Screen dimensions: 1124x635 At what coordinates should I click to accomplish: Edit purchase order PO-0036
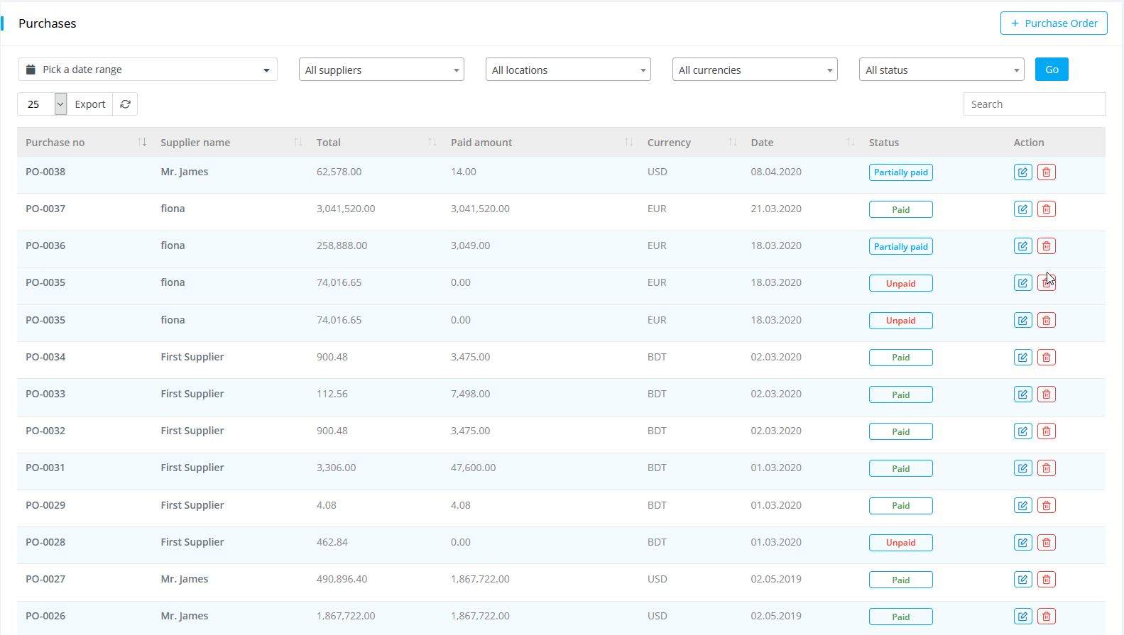coord(1022,246)
